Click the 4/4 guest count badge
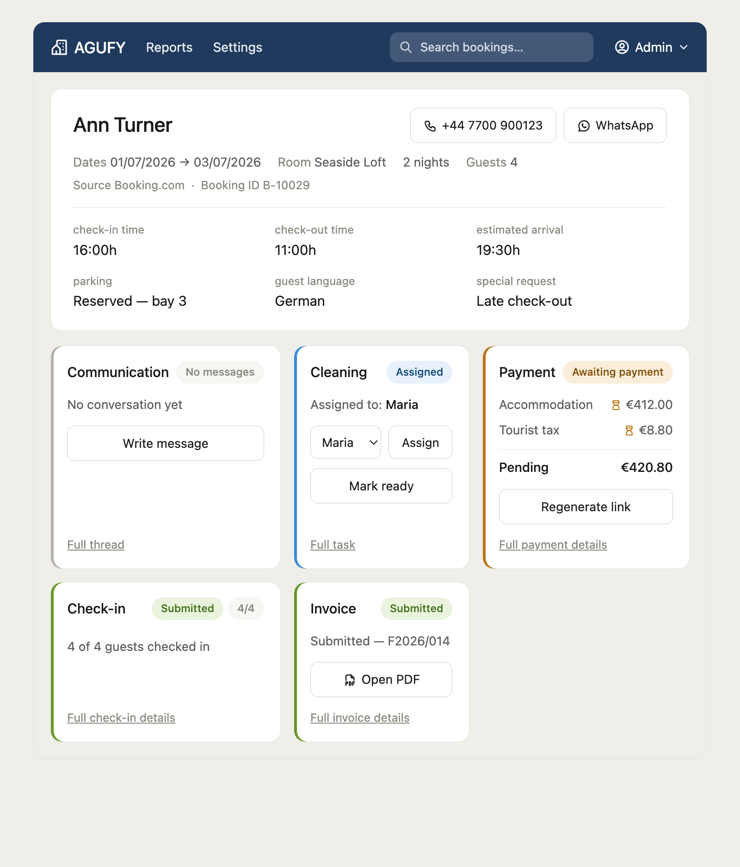The image size is (740, 867). click(246, 608)
